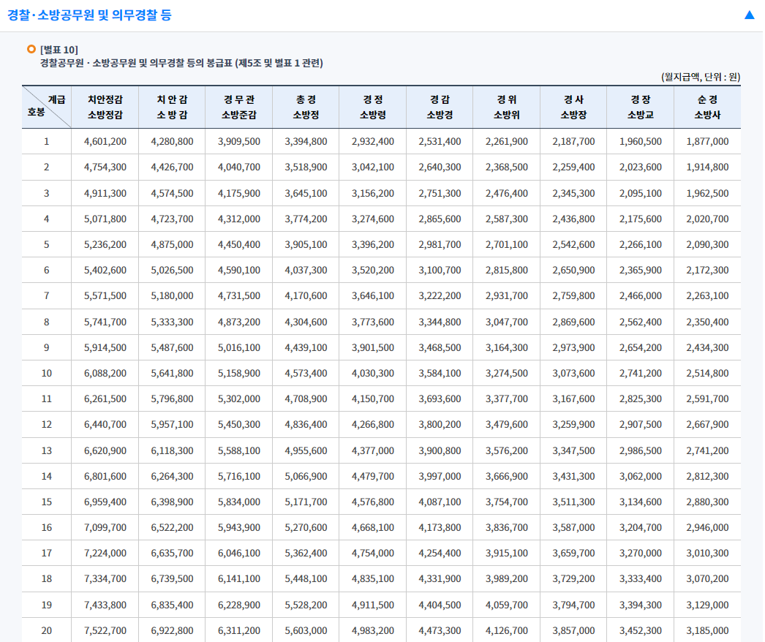Screen dimensions: 765x642
Task: Select the 치안감 소방감 column header
Action: [172, 107]
